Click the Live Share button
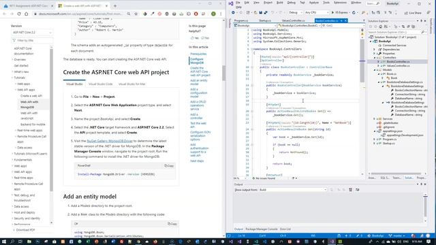436x245 pixels. point(413,13)
